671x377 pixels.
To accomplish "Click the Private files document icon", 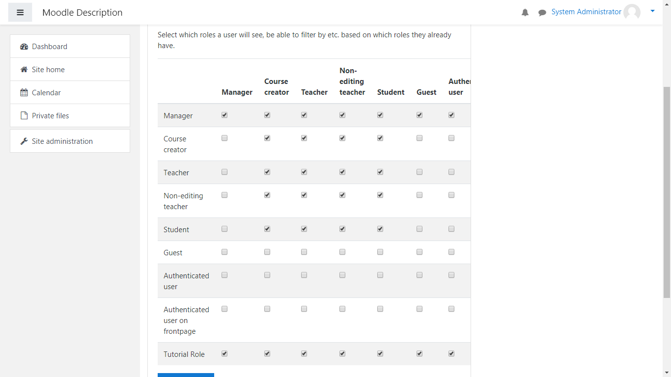I will [x=24, y=116].
